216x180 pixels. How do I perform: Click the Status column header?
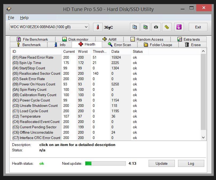(x=140, y=51)
